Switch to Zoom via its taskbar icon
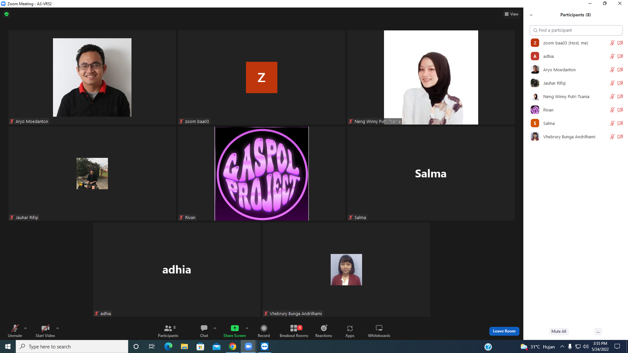 pos(249,346)
